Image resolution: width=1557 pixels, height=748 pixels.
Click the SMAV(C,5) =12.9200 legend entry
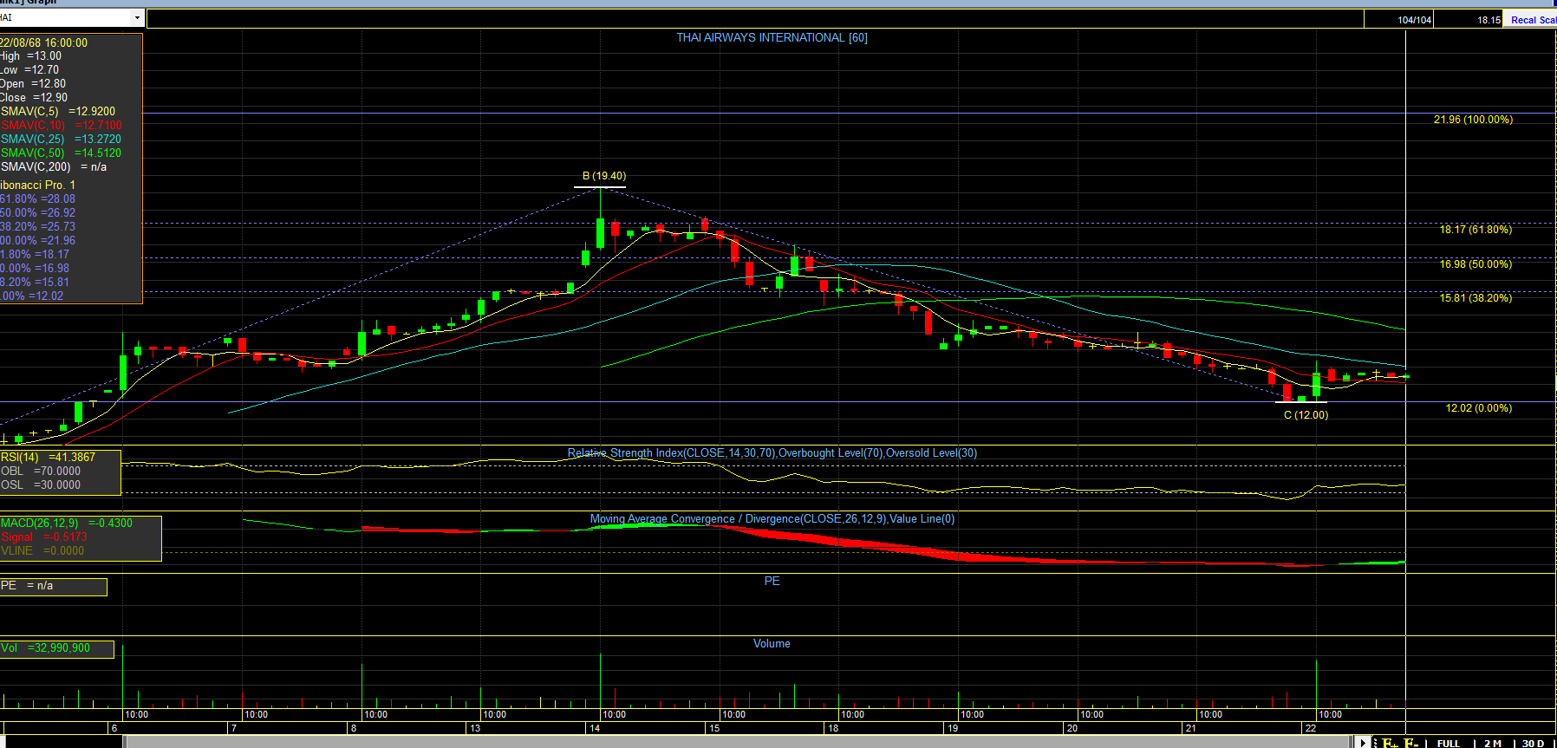58,112
